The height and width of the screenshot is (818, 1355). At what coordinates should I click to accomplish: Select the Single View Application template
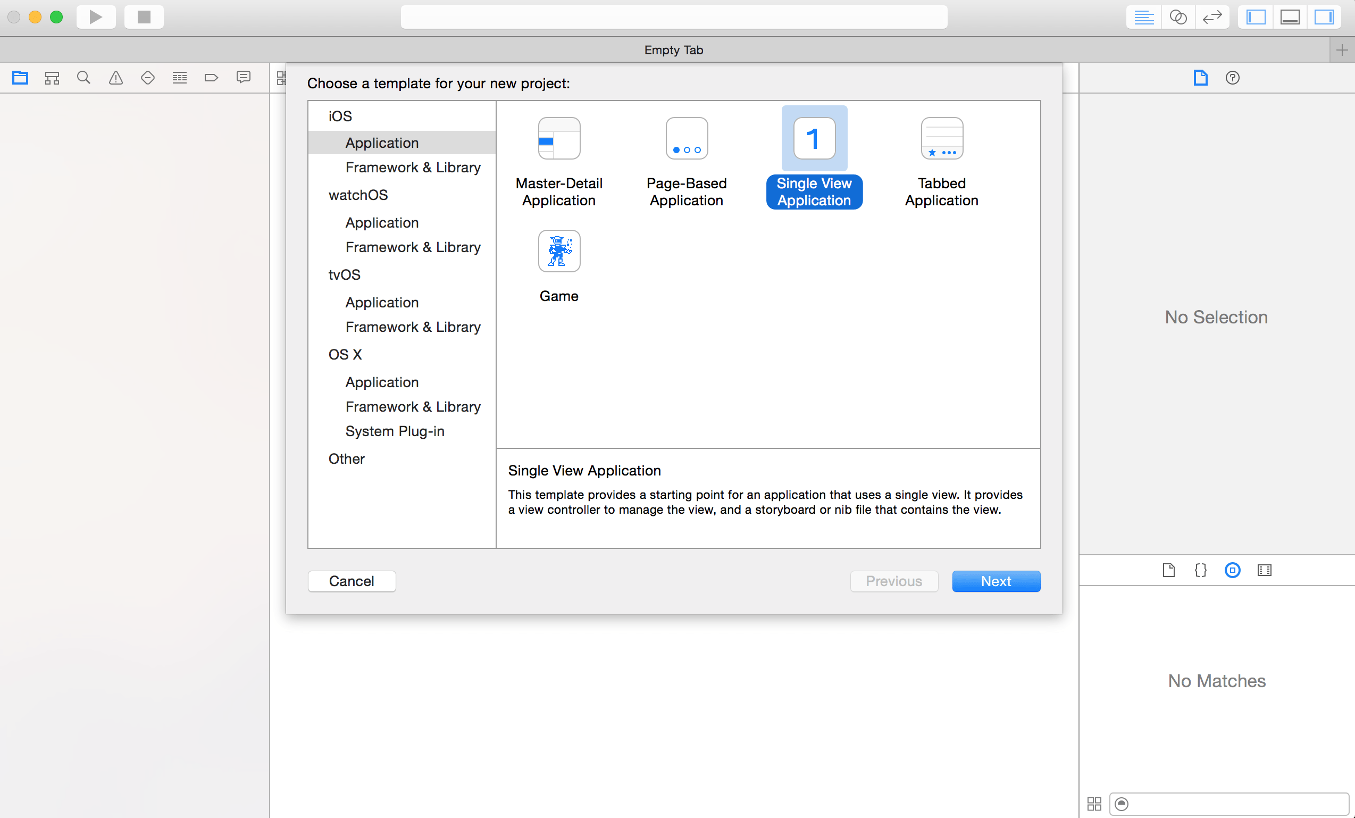pyautogui.click(x=814, y=158)
